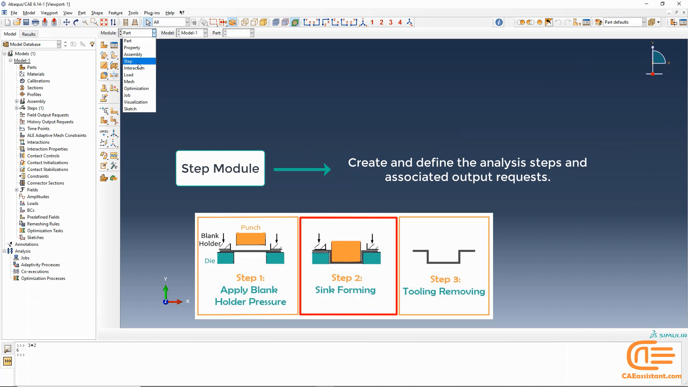The width and height of the screenshot is (688, 387).
Task: Toggle the message area button
Action: (8, 349)
